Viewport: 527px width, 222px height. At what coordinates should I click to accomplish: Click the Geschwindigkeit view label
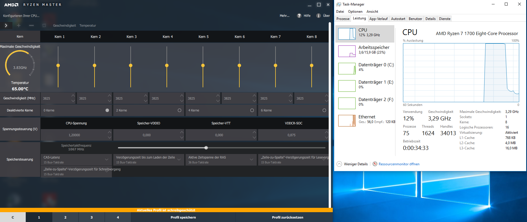(64, 25)
